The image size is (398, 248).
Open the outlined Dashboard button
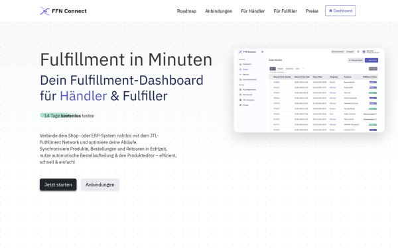point(340,11)
